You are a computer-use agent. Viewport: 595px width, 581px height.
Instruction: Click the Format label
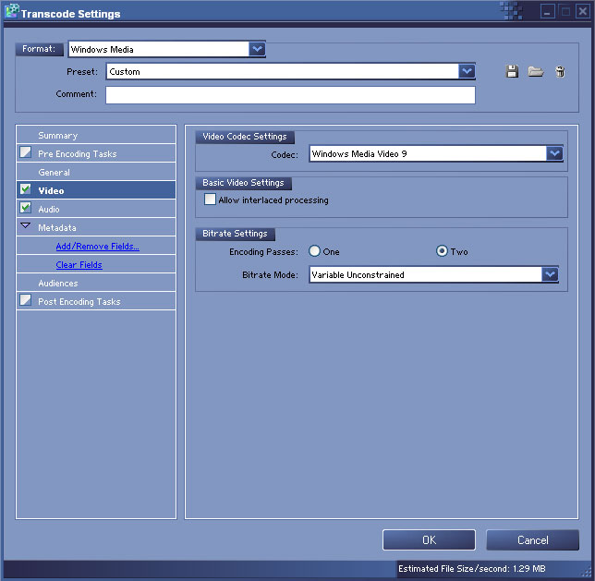click(x=39, y=49)
